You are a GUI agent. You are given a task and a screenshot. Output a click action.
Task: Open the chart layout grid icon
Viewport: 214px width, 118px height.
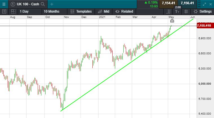pos(13,11)
